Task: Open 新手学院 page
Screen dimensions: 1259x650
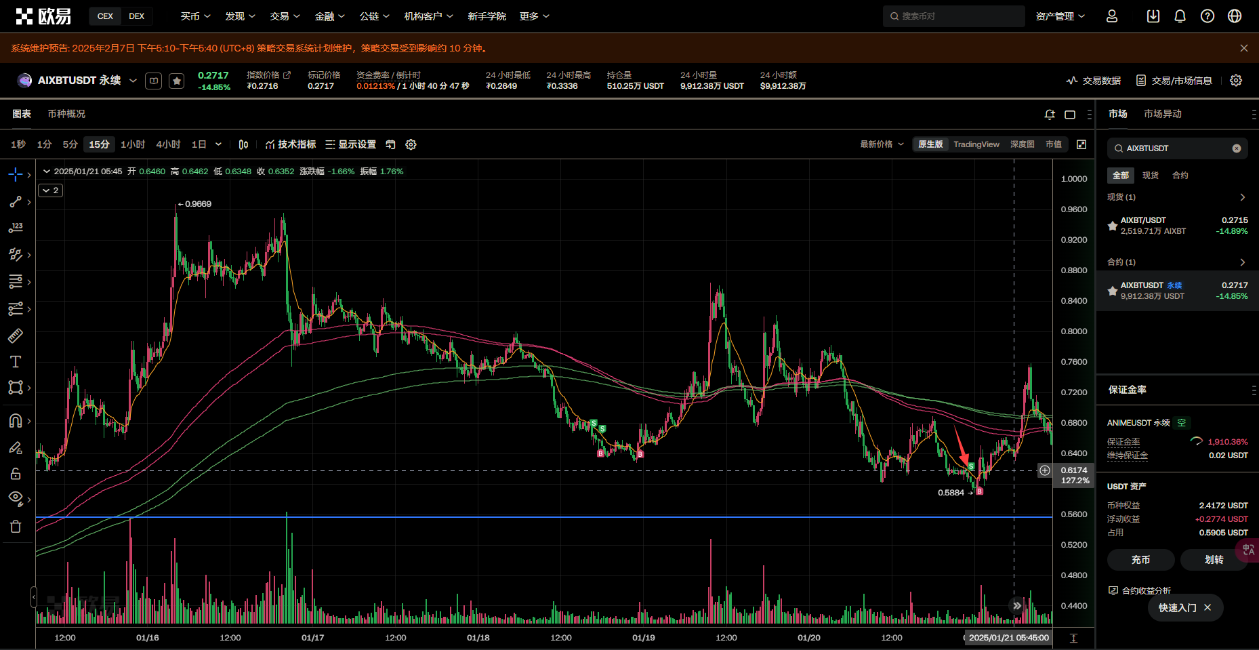Action: point(487,16)
